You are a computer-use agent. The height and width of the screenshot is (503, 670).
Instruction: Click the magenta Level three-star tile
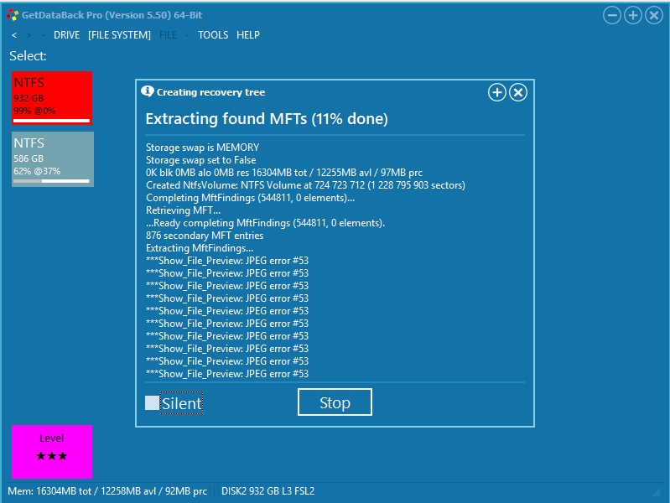click(52, 451)
